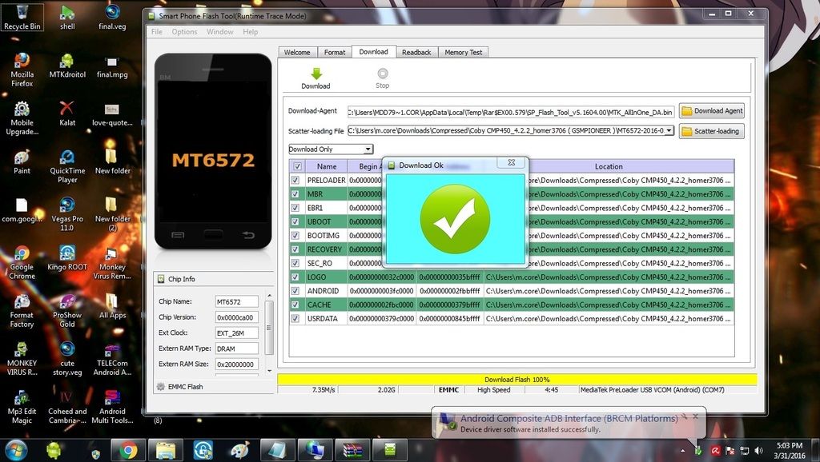The image size is (820, 462).
Task: Expand the Scatter-loading File path dropdown
Action: 669,130
